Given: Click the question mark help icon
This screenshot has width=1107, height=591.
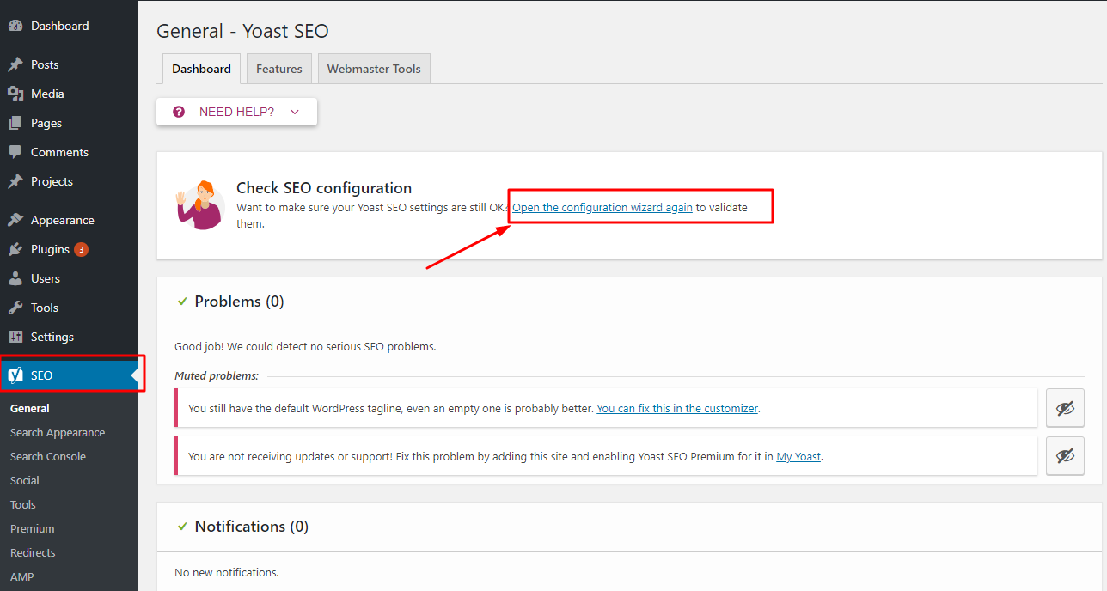Looking at the screenshot, I should (179, 112).
